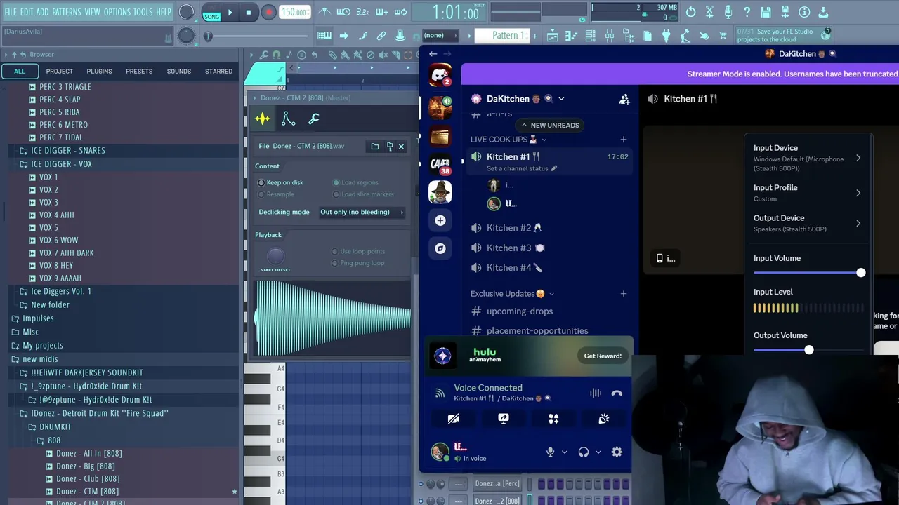Viewport: 899px width, 505px height.
Task: Open the plugin picker plug icon
Action: click(666, 36)
